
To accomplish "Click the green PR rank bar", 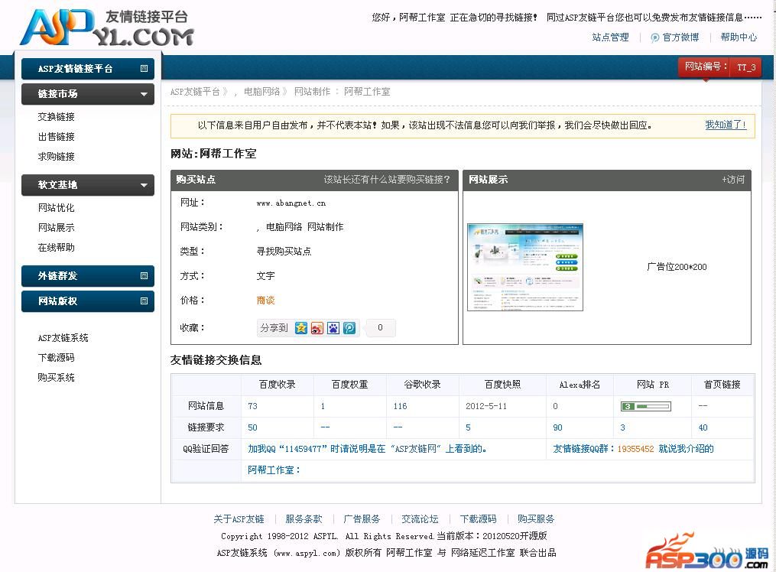I will point(645,406).
